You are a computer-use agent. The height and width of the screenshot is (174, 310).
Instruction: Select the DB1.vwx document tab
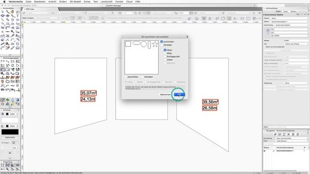click(30, 9)
